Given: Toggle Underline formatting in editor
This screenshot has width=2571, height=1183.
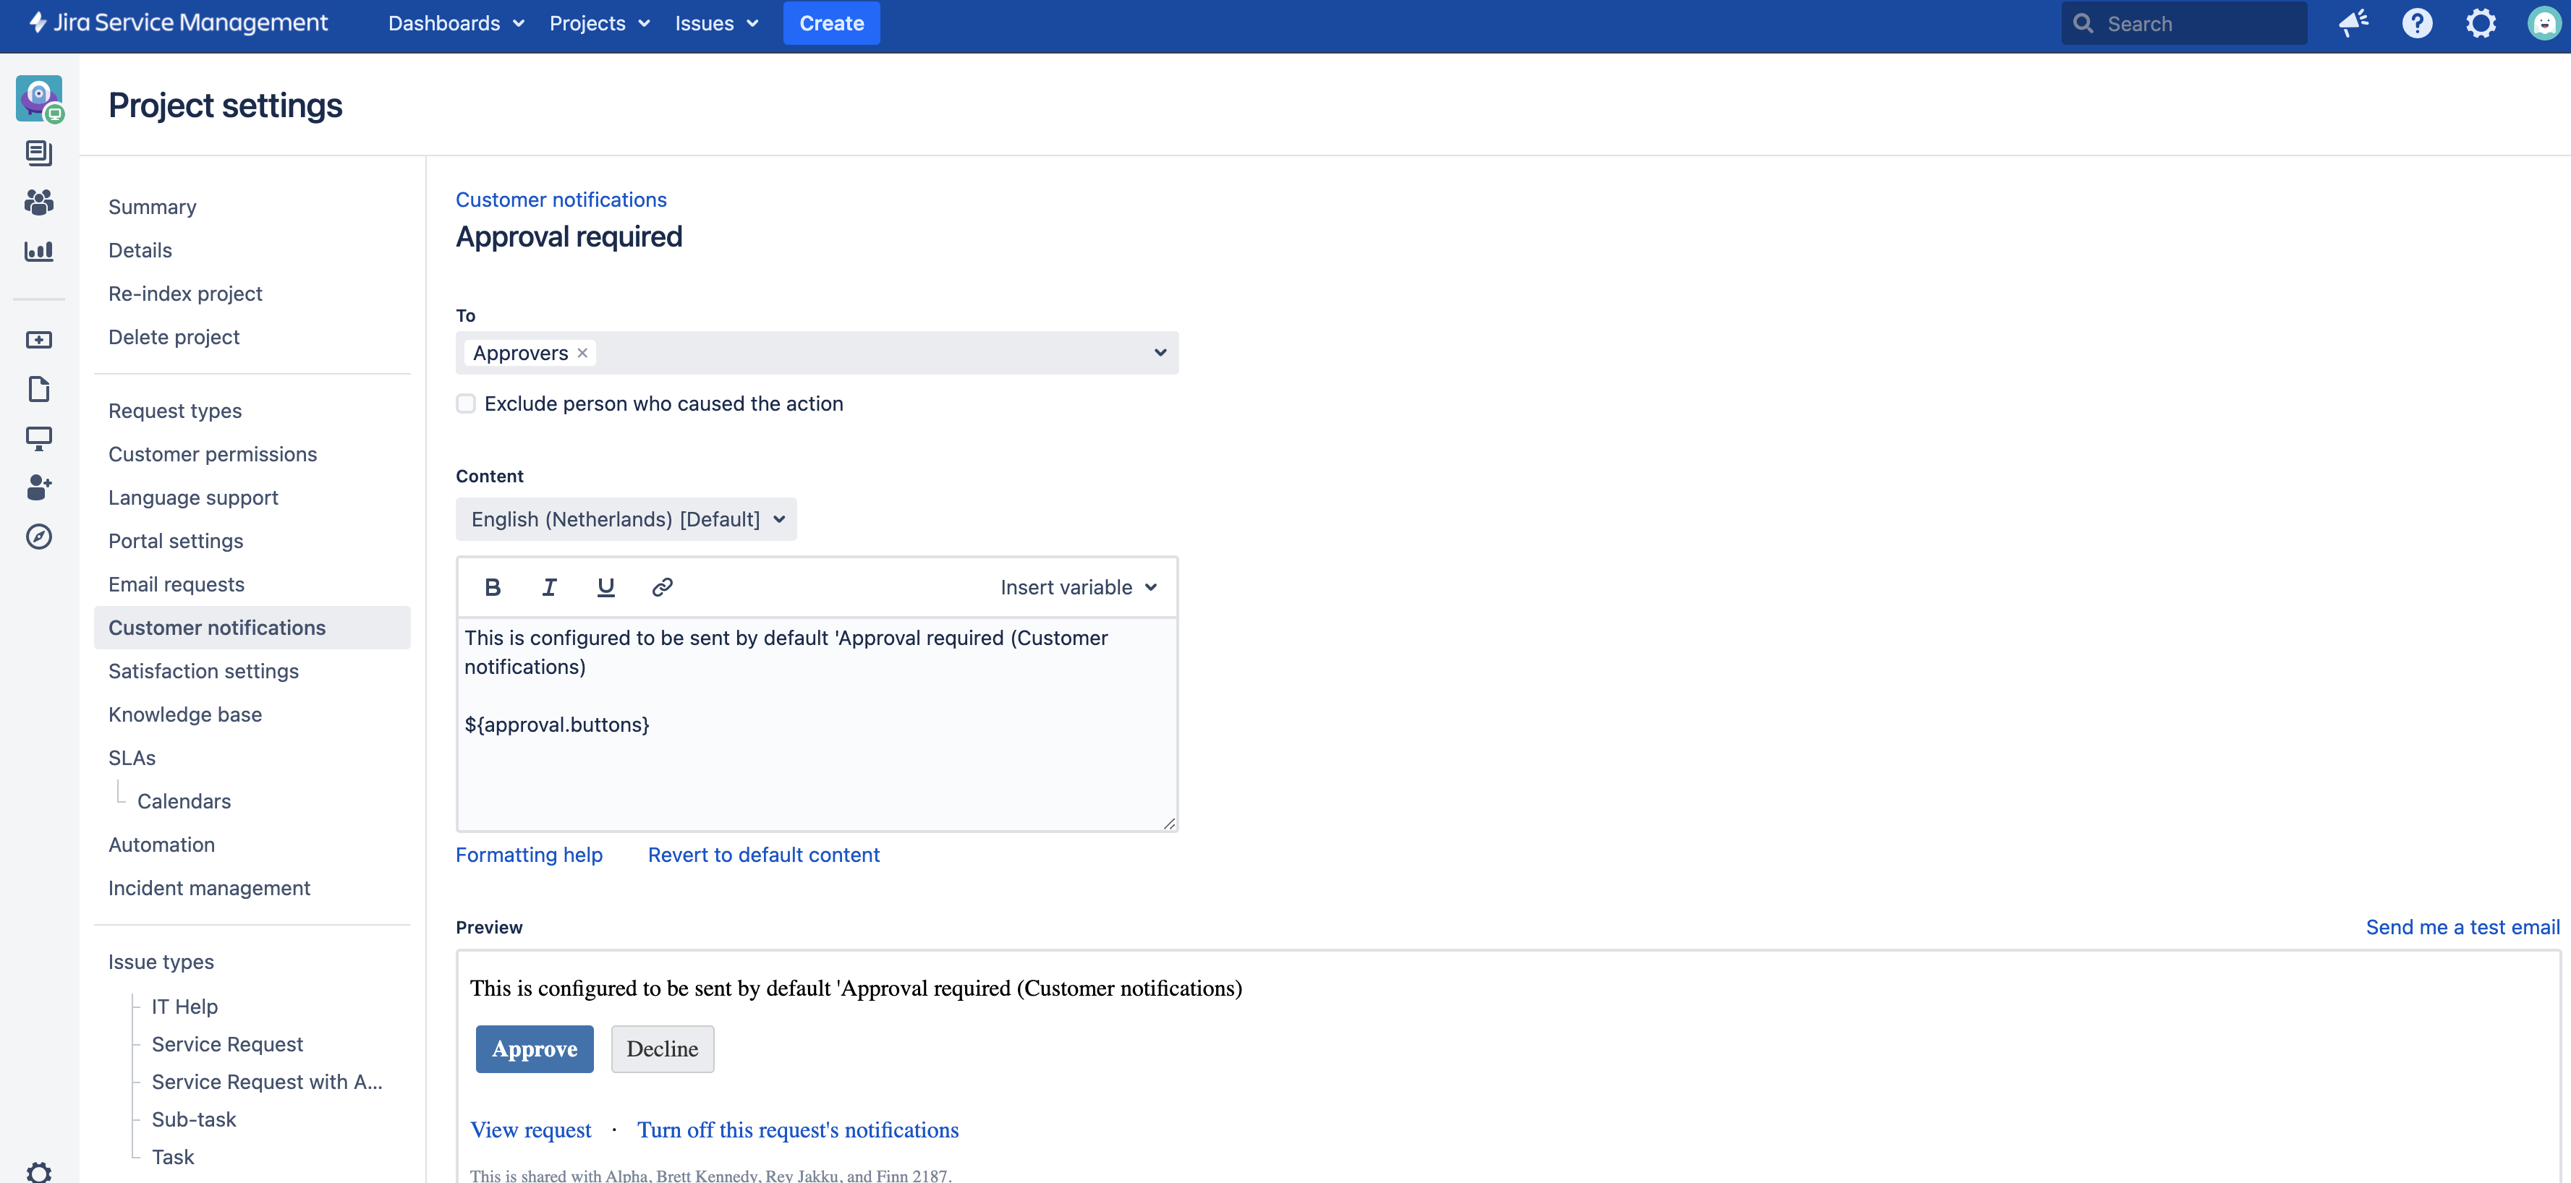Looking at the screenshot, I should click(x=605, y=587).
